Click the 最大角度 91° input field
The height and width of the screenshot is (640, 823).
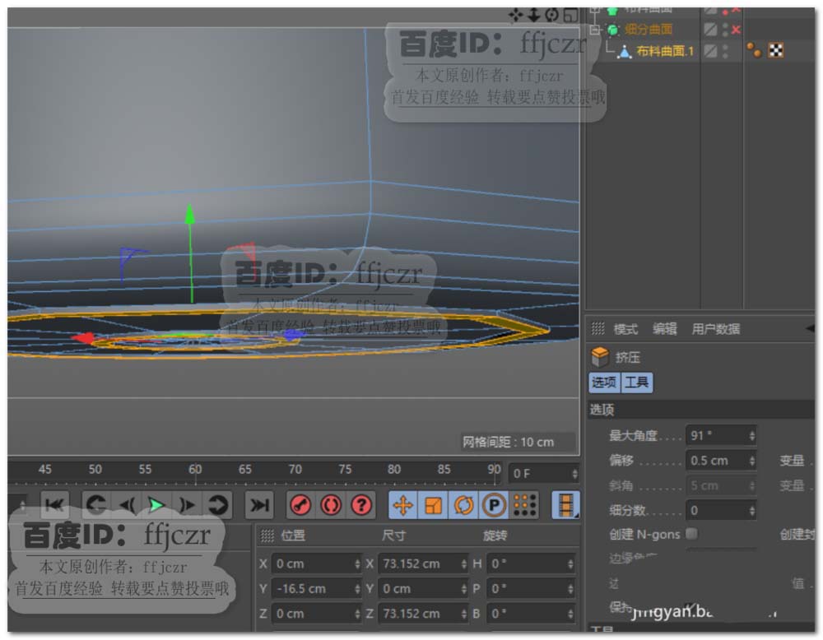pyautogui.click(x=721, y=435)
